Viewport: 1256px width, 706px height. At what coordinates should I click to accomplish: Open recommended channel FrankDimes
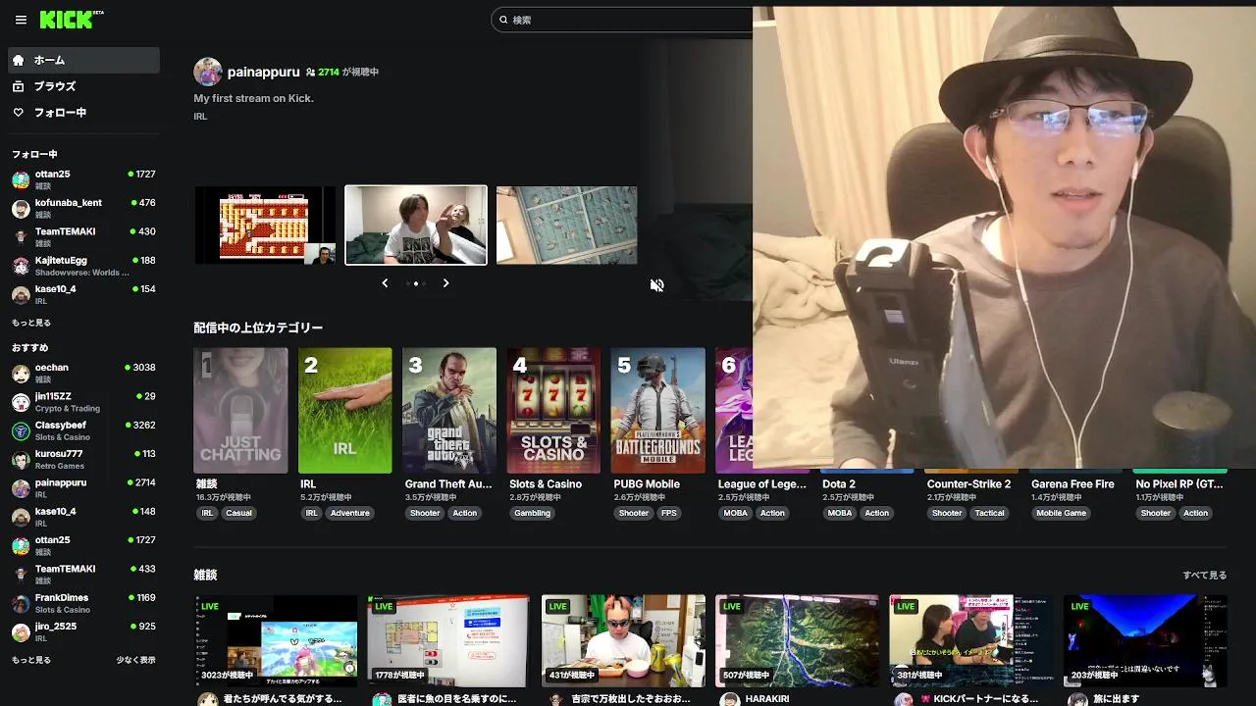tap(83, 603)
